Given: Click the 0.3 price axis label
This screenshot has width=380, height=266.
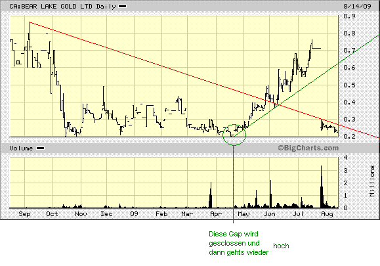Looking at the screenshot, I should [x=349, y=119].
